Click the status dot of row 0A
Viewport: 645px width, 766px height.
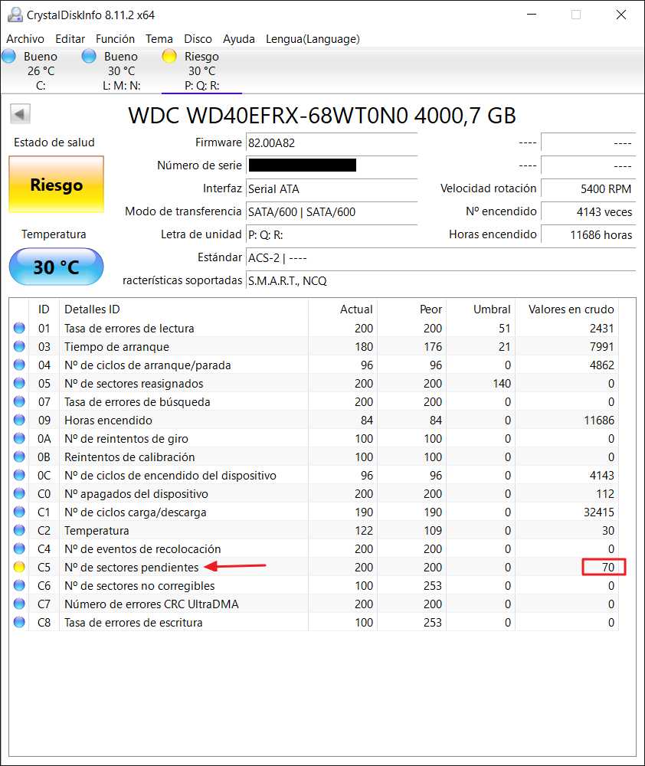(x=19, y=438)
